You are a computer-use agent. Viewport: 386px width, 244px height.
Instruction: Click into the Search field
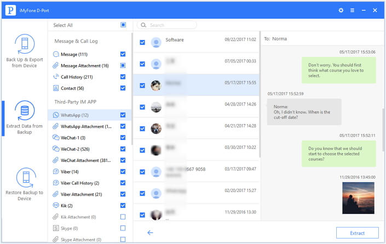coord(167,25)
